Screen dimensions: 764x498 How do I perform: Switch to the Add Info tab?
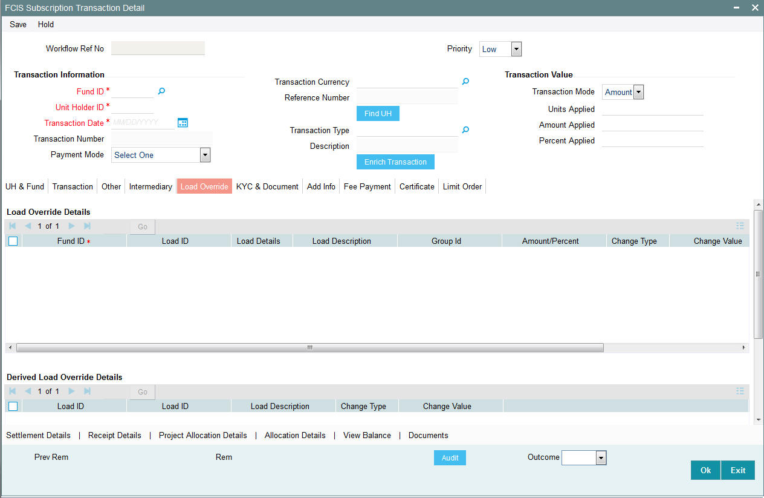click(x=321, y=186)
